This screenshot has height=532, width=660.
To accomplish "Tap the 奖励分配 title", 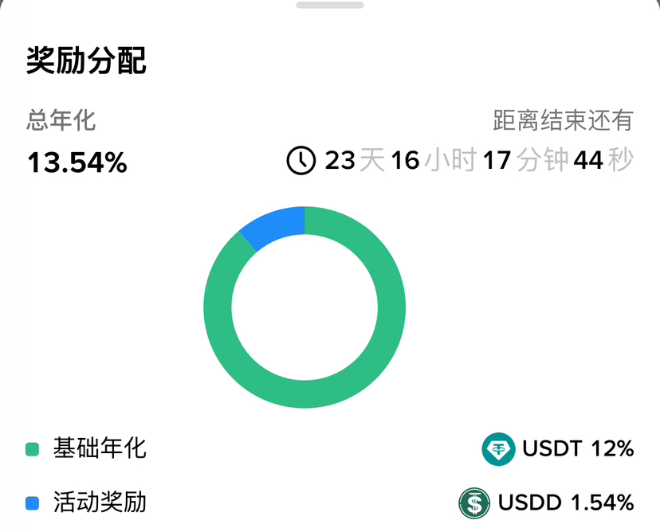I will pos(86,61).
